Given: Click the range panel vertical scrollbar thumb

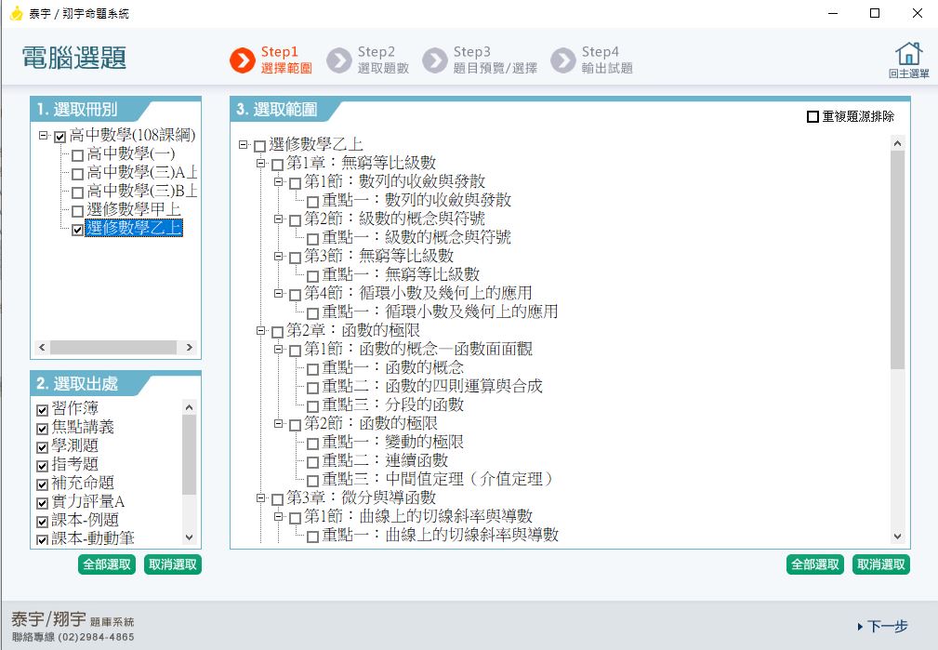Looking at the screenshot, I should [x=897, y=259].
